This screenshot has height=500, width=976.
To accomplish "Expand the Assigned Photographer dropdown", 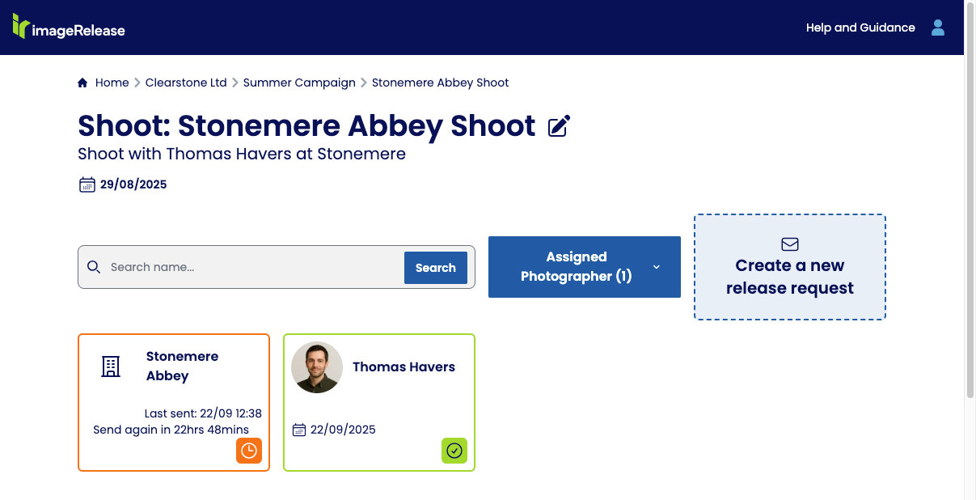I will pyautogui.click(x=576, y=266).
